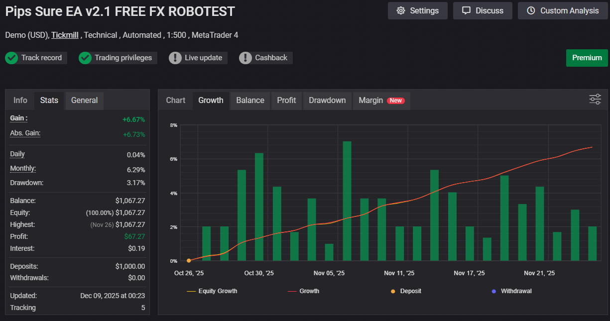Toggle Deposit legend marker visibility
Image resolution: width=610 pixels, height=321 pixels.
405,291
